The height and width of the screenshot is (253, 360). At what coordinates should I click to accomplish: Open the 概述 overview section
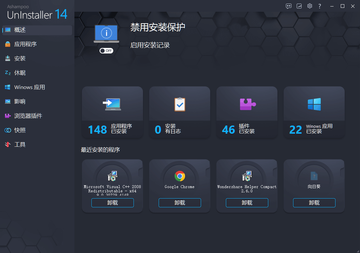pyautogui.click(x=37, y=30)
